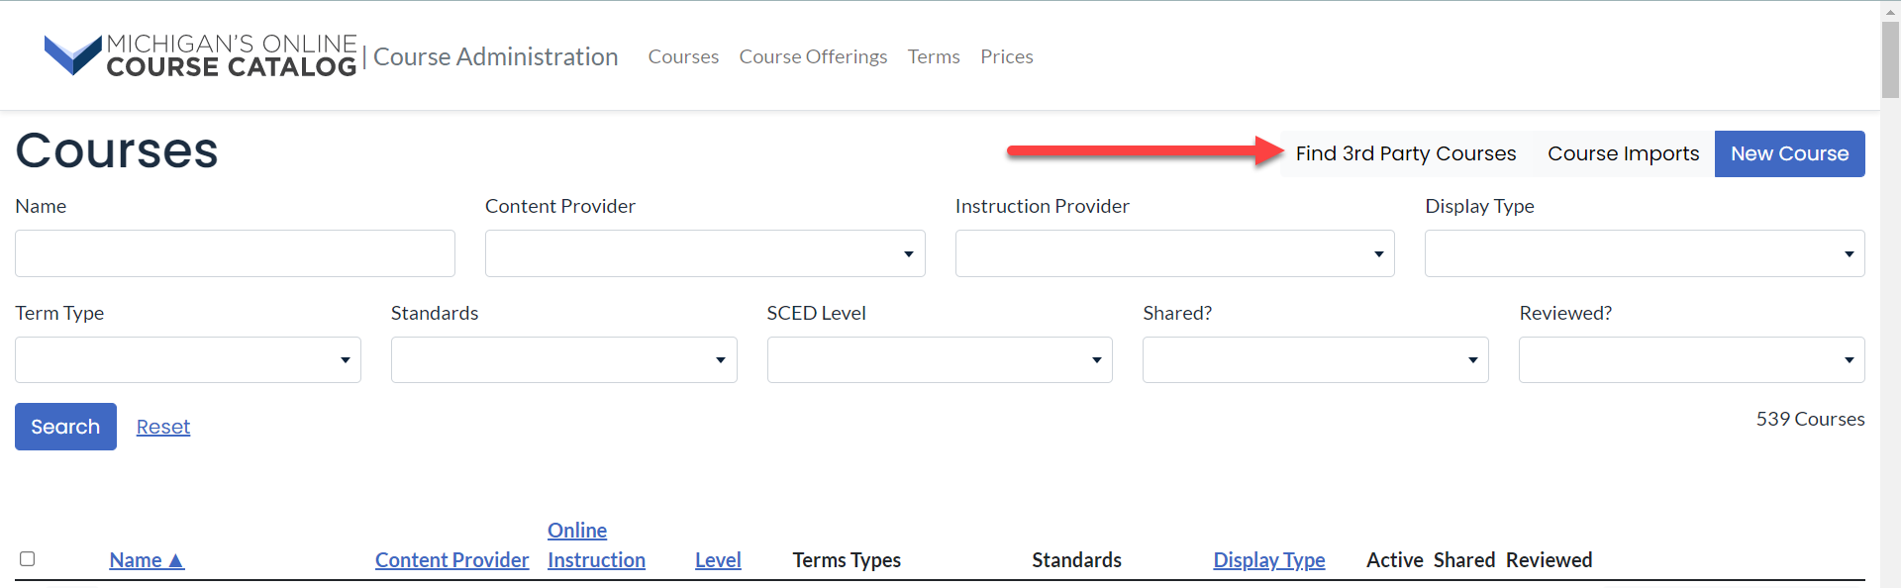Image resolution: width=1901 pixels, height=588 pixels.
Task: Click the Search button
Action: point(65,427)
